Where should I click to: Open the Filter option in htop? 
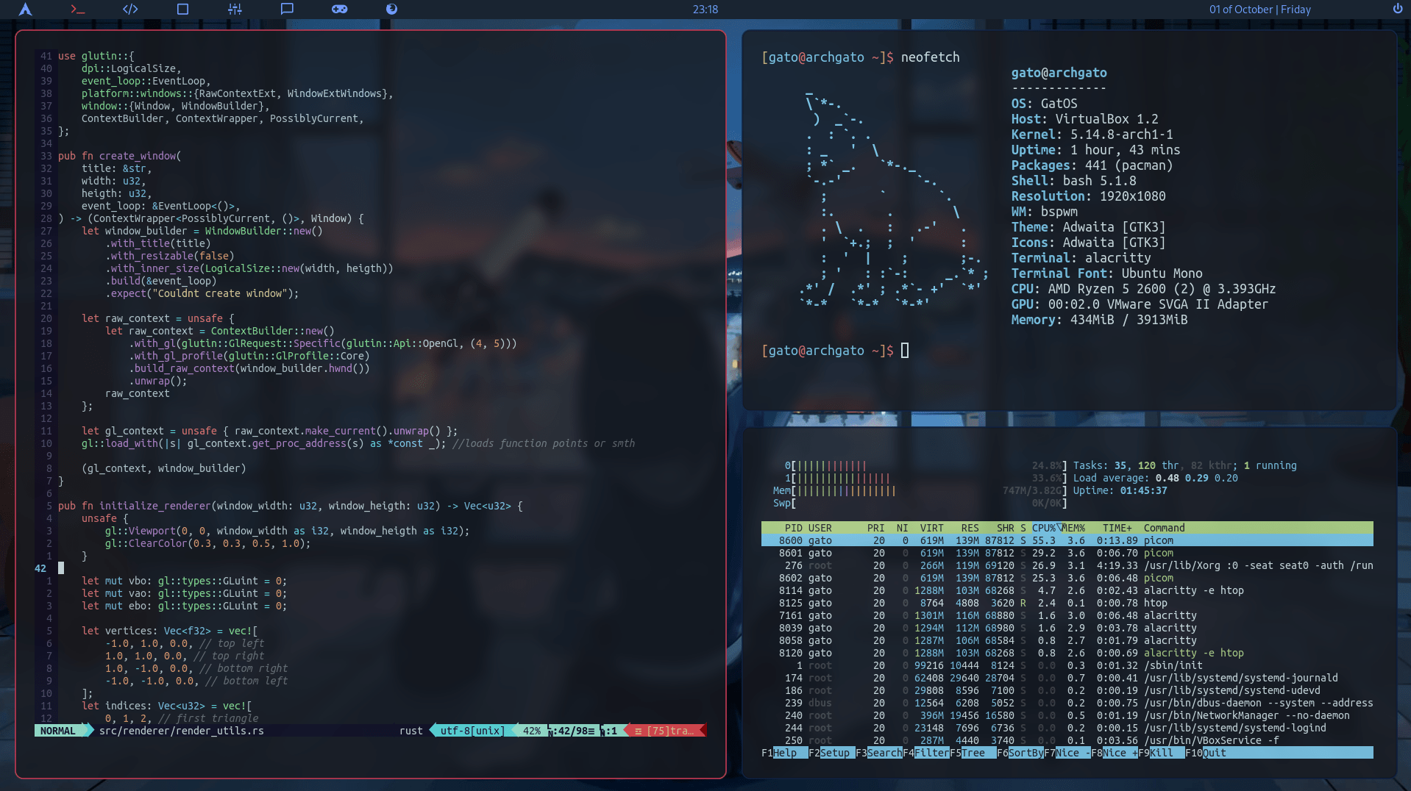(x=931, y=753)
